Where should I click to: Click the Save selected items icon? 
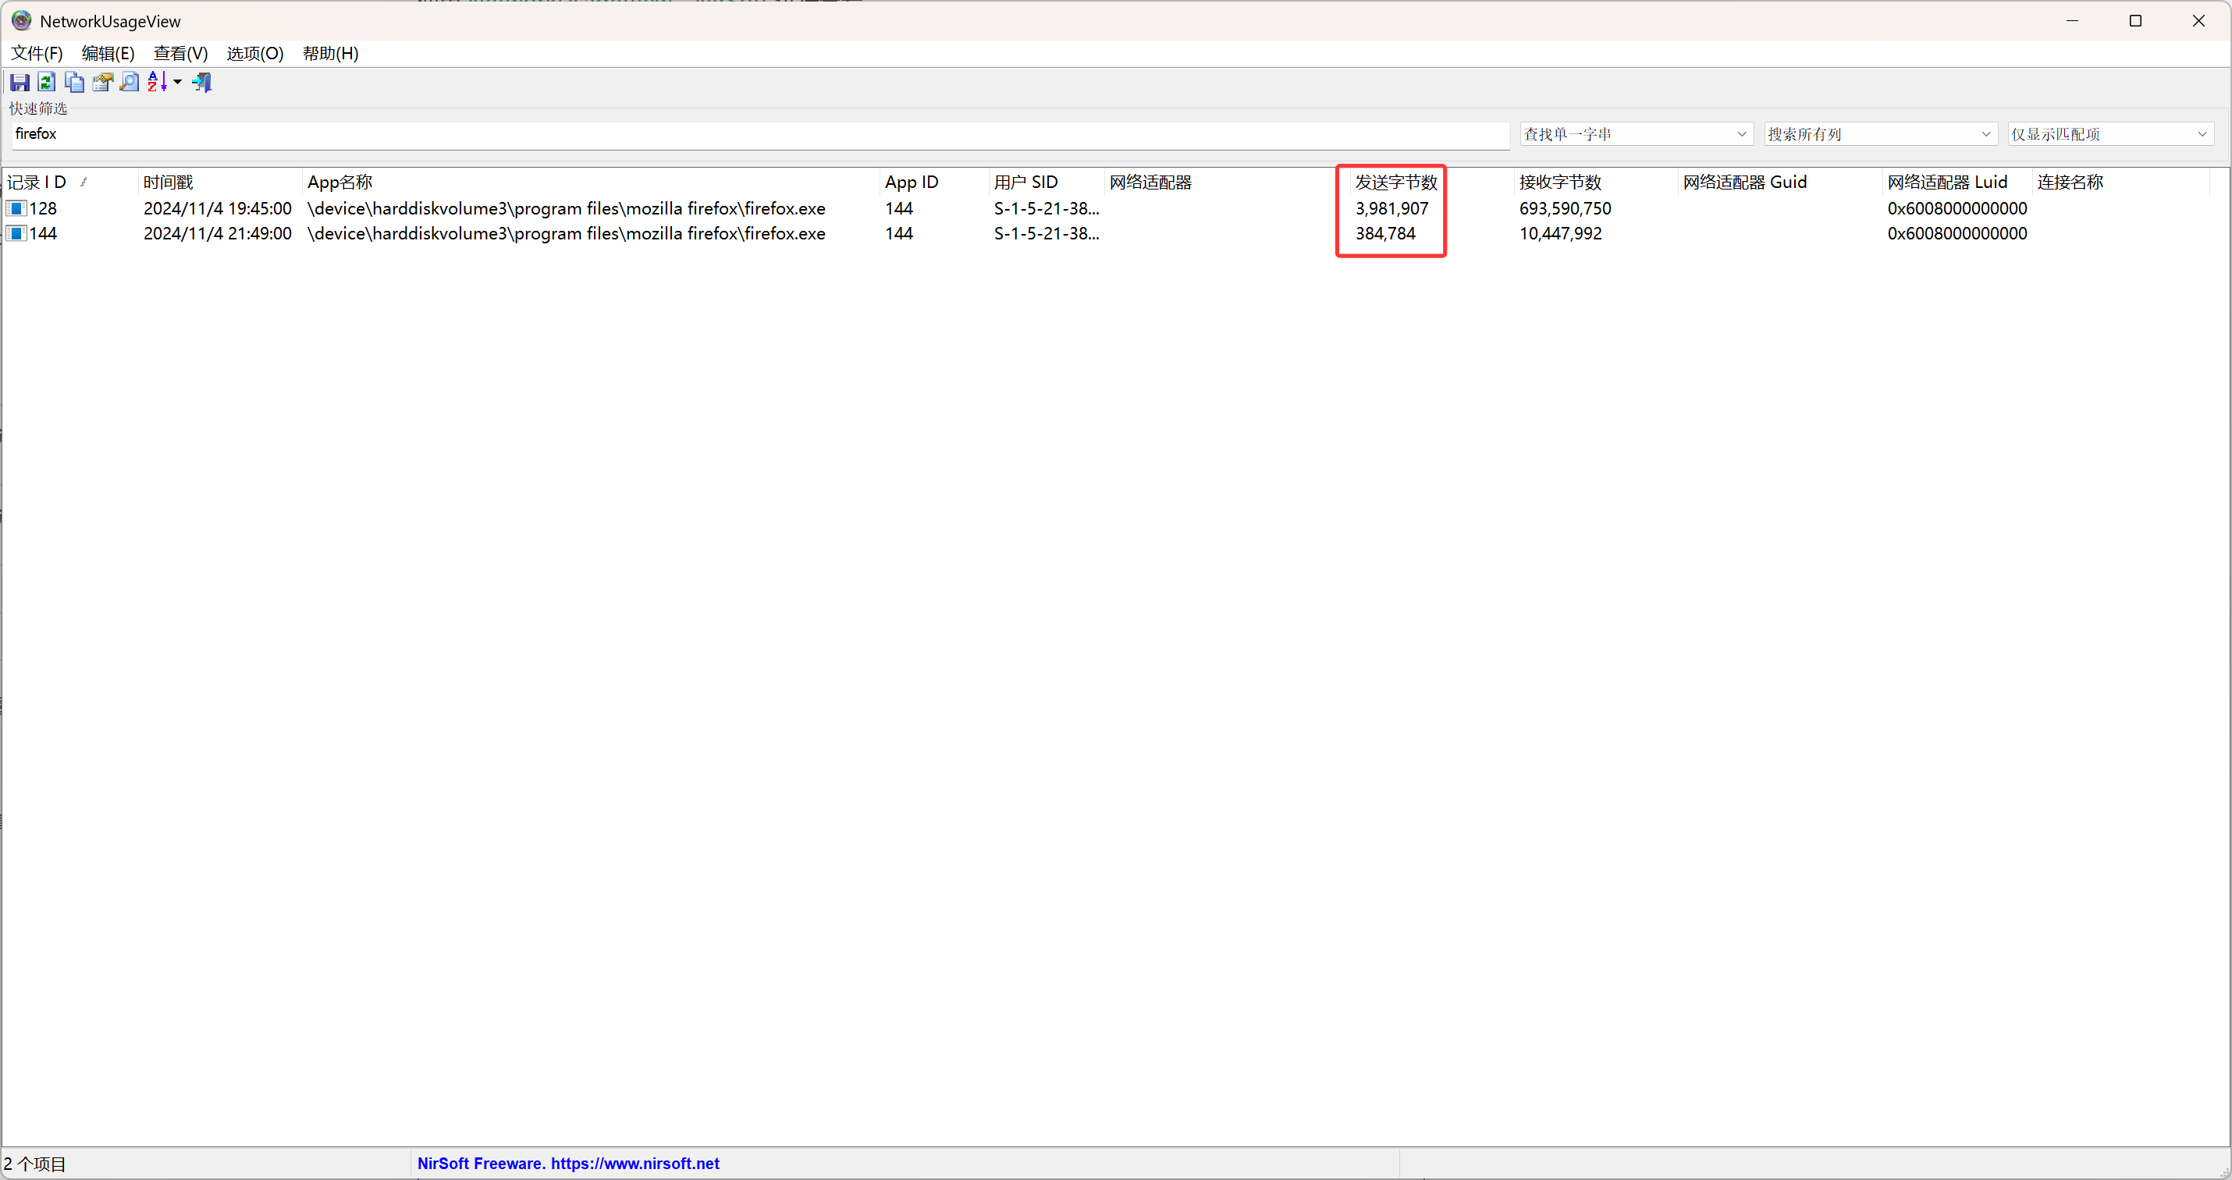click(19, 82)
